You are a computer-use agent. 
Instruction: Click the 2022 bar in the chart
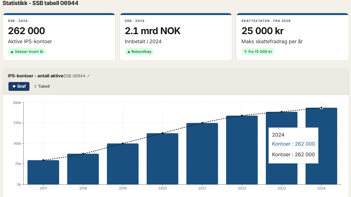[x=242, y=150]
